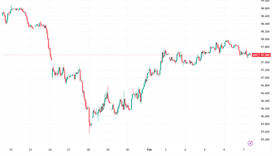The image size is (274, 156).
Task: Click date 5 on the time axis
Action: point(205,150)
